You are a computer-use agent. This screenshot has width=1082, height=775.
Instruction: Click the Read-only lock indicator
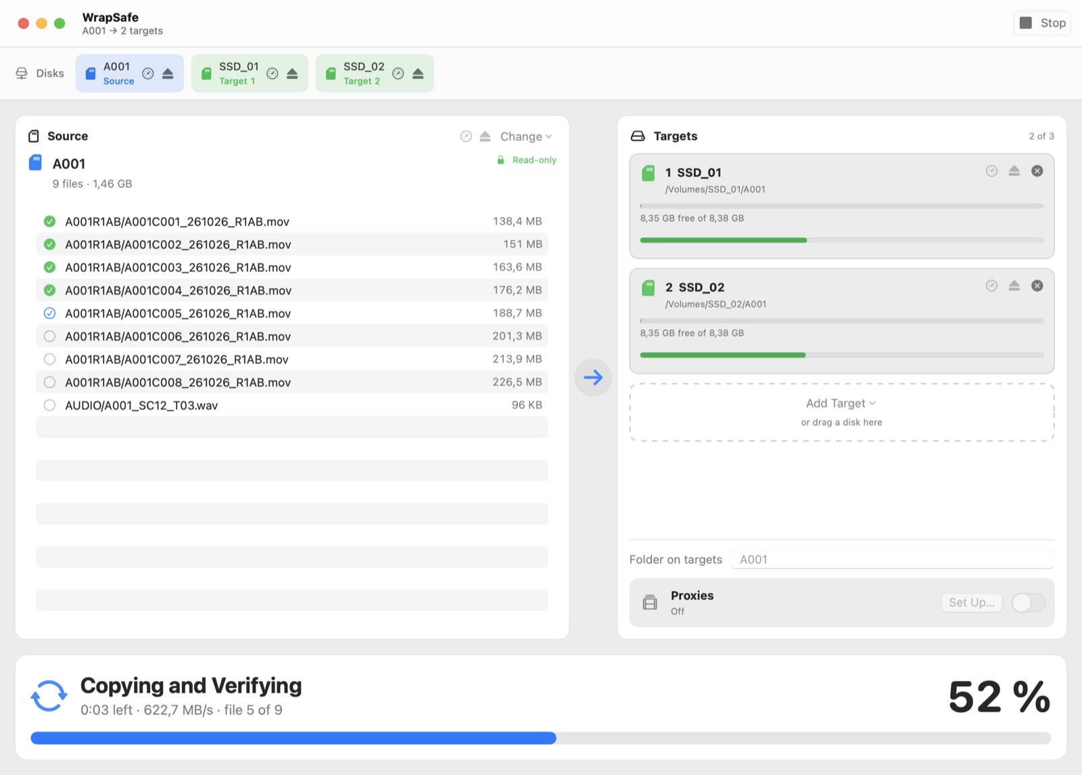[x=527, y=160]
